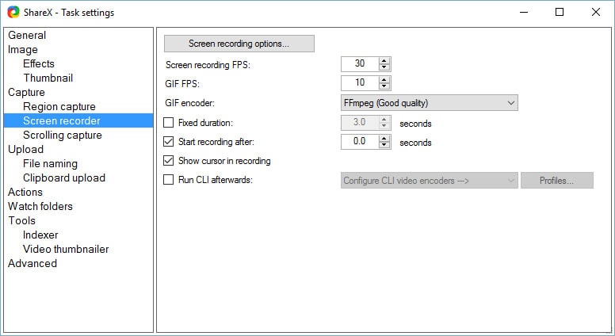The image size is (615, 336).
Task: Select Effects under Image
Action: [x=39, y=63]
